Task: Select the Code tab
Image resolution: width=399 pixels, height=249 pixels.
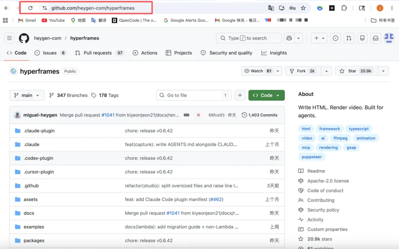Action: click(x=17, y=53)
